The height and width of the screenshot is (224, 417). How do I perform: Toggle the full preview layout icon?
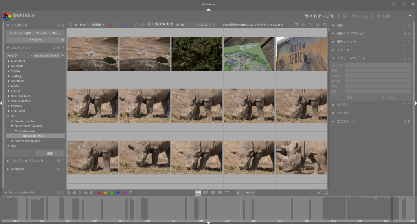point(227,193)
